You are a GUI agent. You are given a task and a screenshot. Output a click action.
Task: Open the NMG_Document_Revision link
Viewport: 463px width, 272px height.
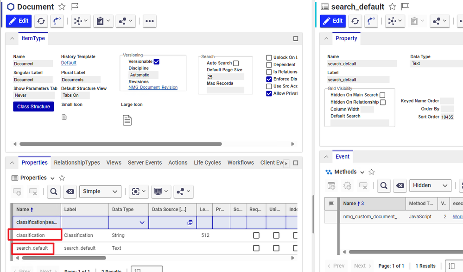[153, 87]
